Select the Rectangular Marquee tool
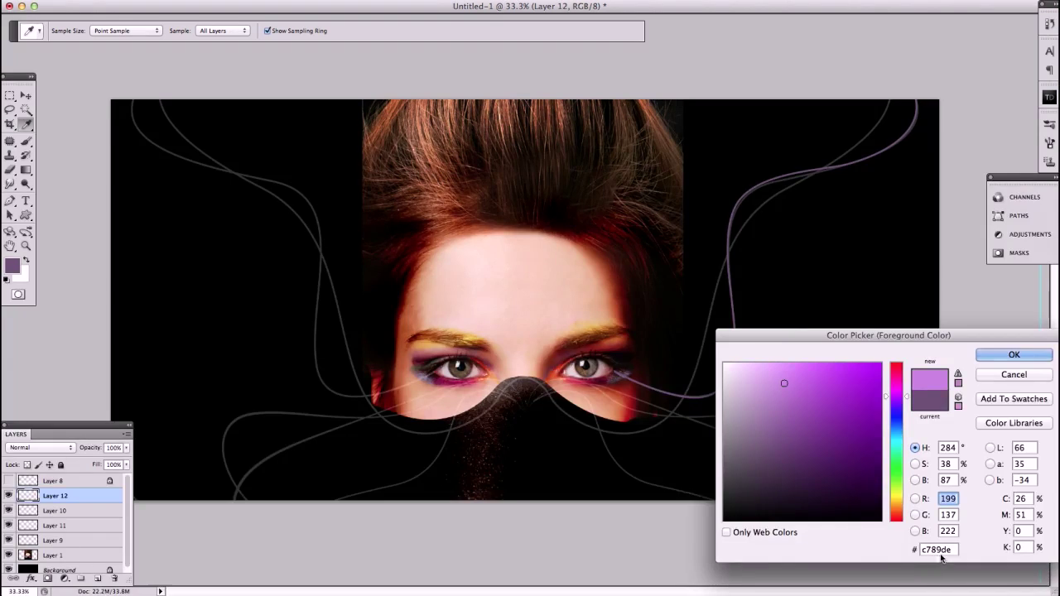 [x=10, y=95]
